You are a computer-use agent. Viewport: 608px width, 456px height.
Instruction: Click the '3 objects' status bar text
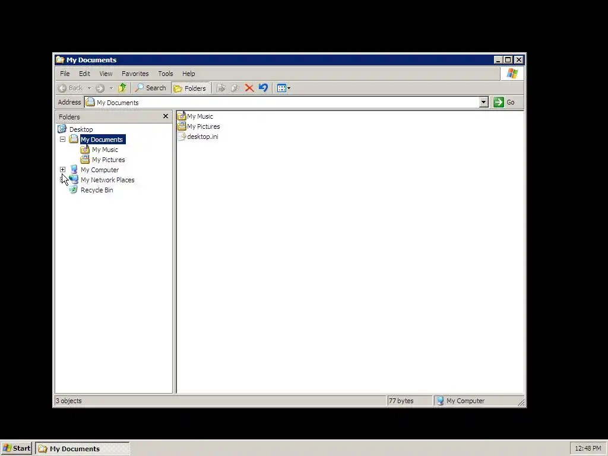(69, 401)
